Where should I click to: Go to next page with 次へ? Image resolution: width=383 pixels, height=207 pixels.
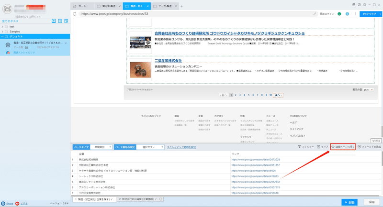pos(278,95)
